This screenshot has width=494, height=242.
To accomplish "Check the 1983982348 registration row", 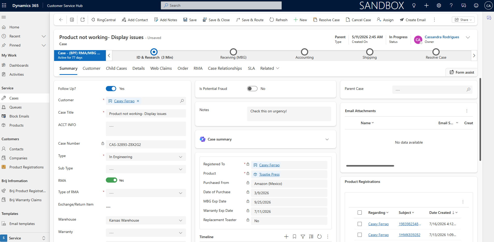I will click(x=360, y=224).
